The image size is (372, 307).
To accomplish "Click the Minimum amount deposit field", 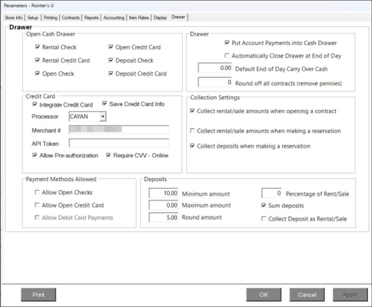I will (163, 193).
